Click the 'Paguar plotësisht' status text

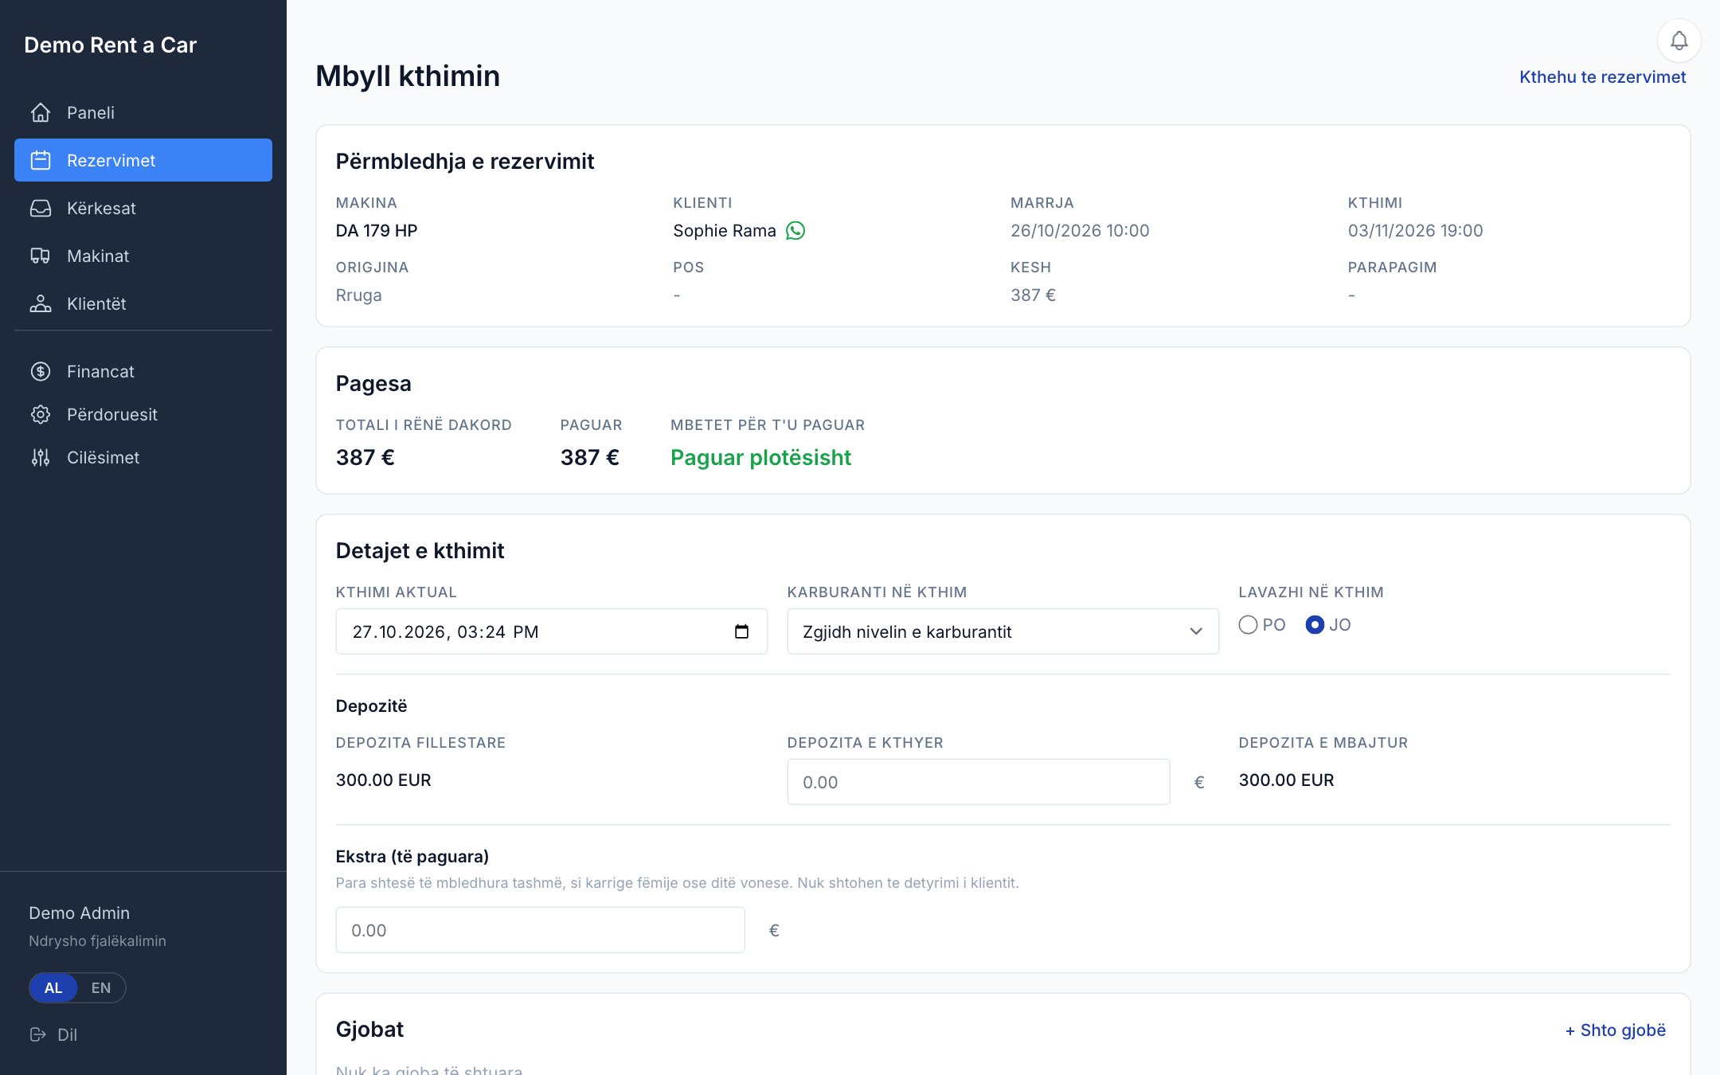coord(760,457)
